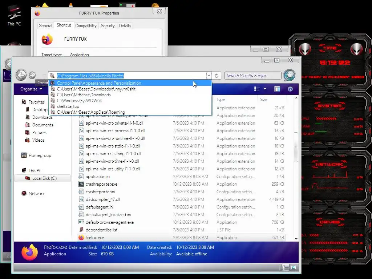The width and height of the screenshot is (372, 279).
Task: Switch to large thumbnails view in status bar
Action: point(294,268)
